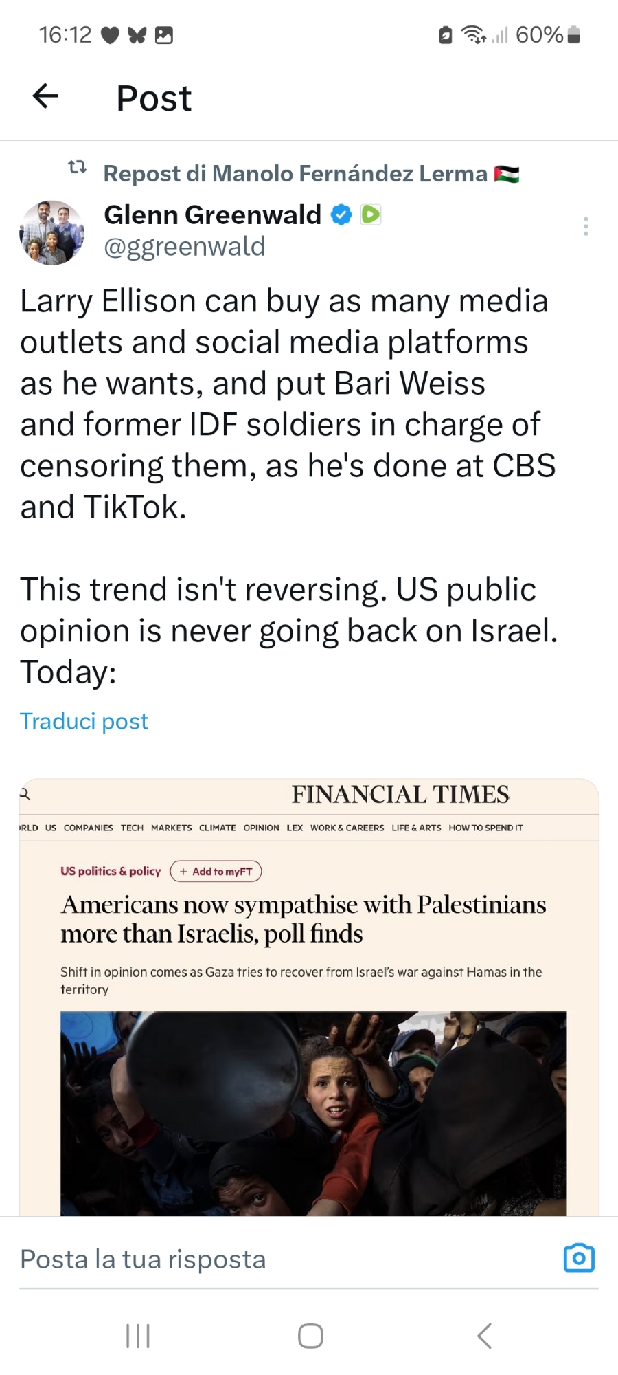Tap the green Rumble badge icon
This screenshot has height=1375, width=618.
(371, 215)
